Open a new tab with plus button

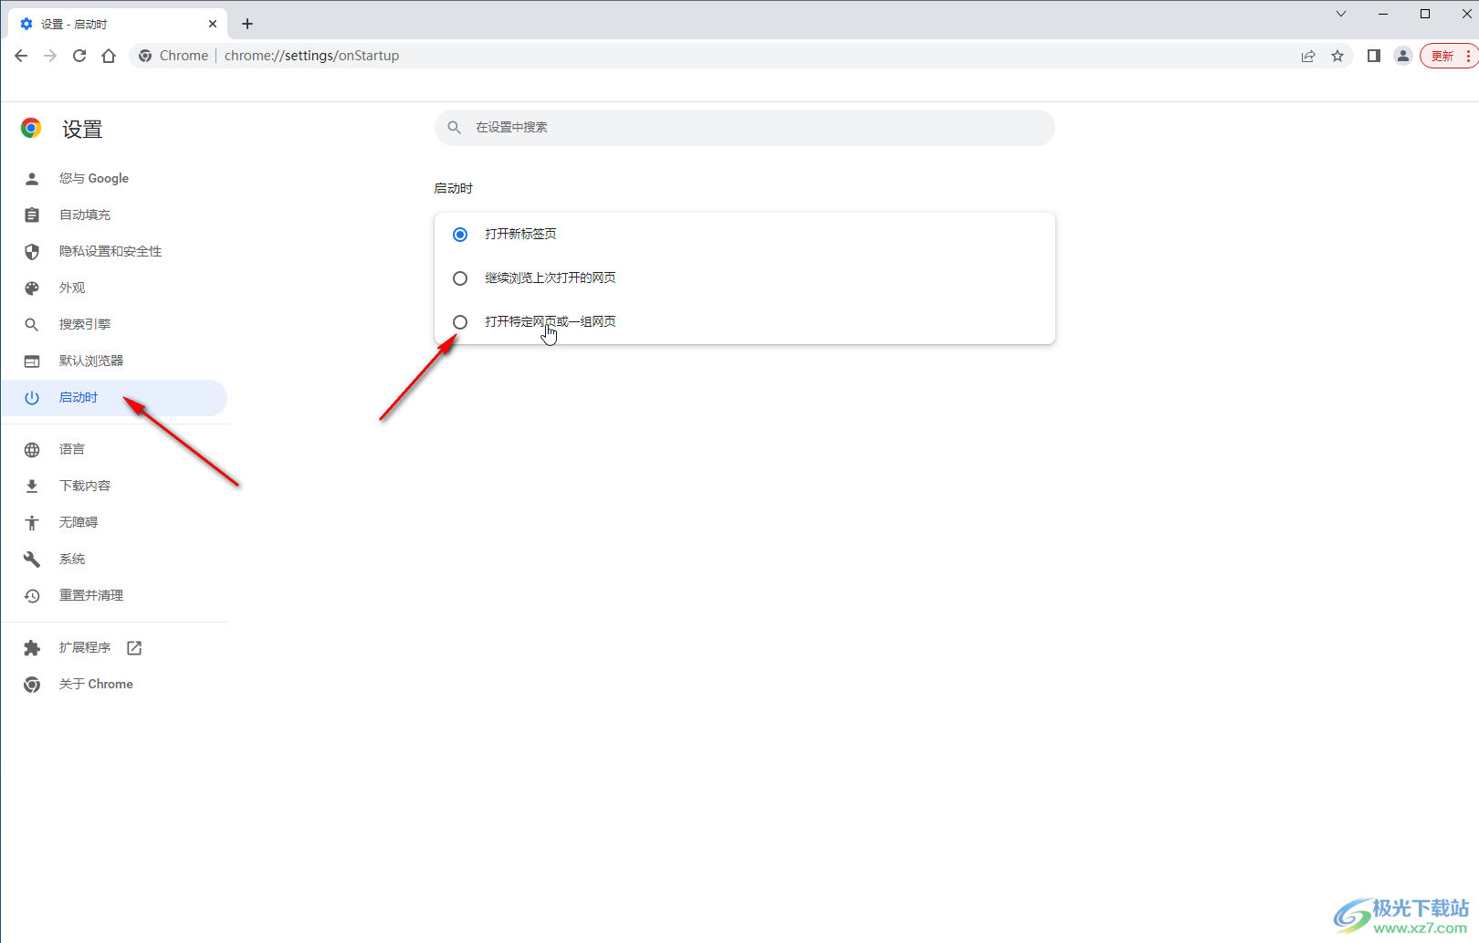coord(247,24)
